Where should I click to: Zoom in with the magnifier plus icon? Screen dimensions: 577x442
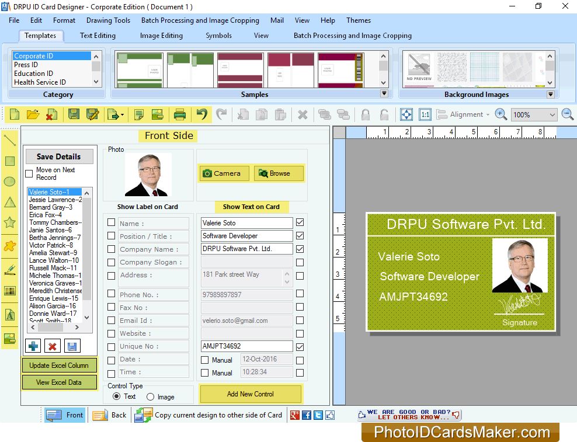click(x=501, y=114)
